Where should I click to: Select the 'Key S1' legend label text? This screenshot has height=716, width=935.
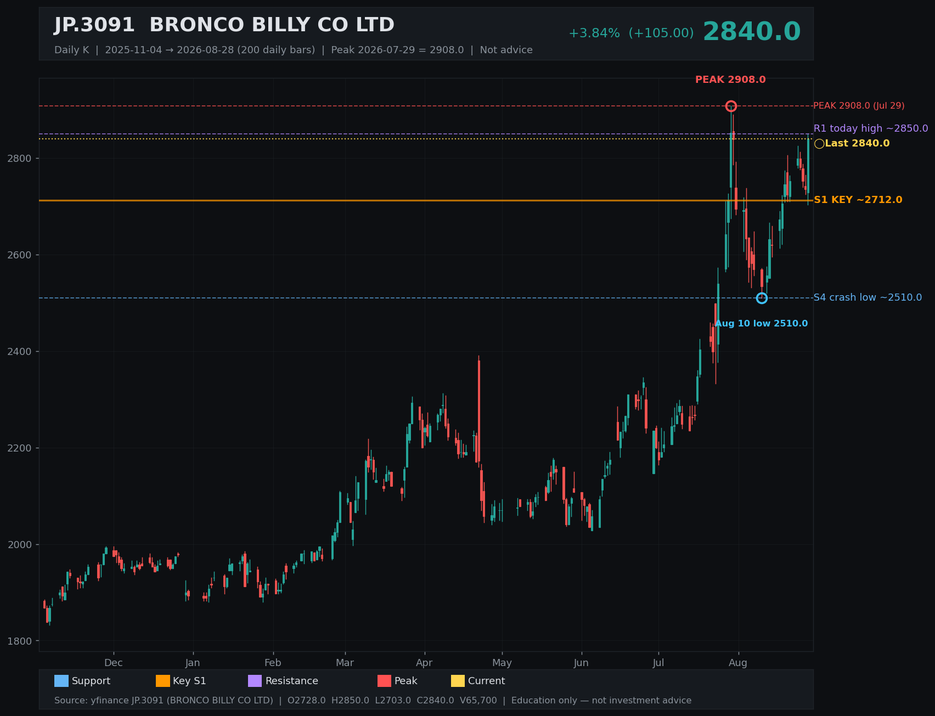(189, 681)
